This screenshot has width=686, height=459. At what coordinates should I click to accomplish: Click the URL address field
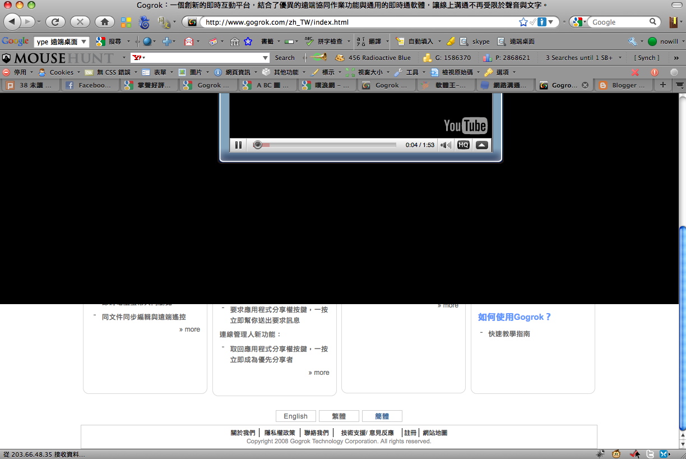click(359, 22)
